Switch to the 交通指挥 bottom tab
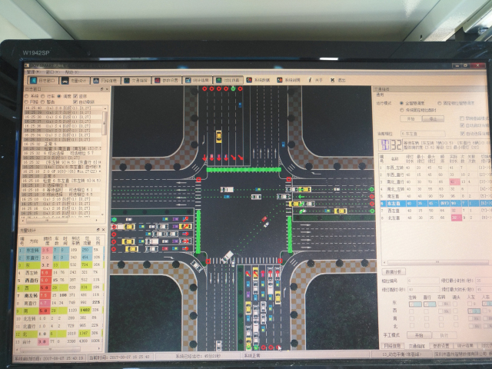This screenshot has width=492, height=369. 417,347
